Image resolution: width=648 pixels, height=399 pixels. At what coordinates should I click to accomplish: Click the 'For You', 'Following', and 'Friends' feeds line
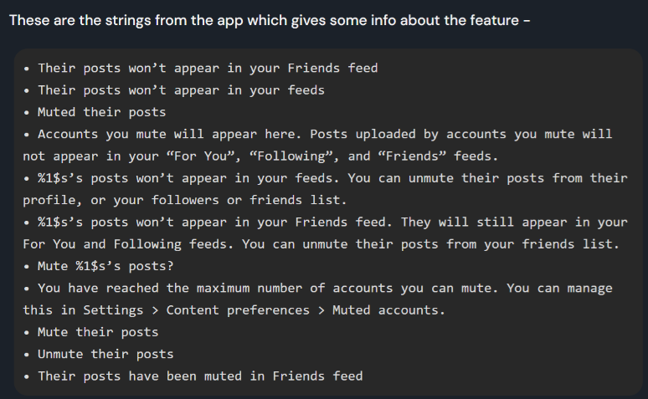click(260, 156)
